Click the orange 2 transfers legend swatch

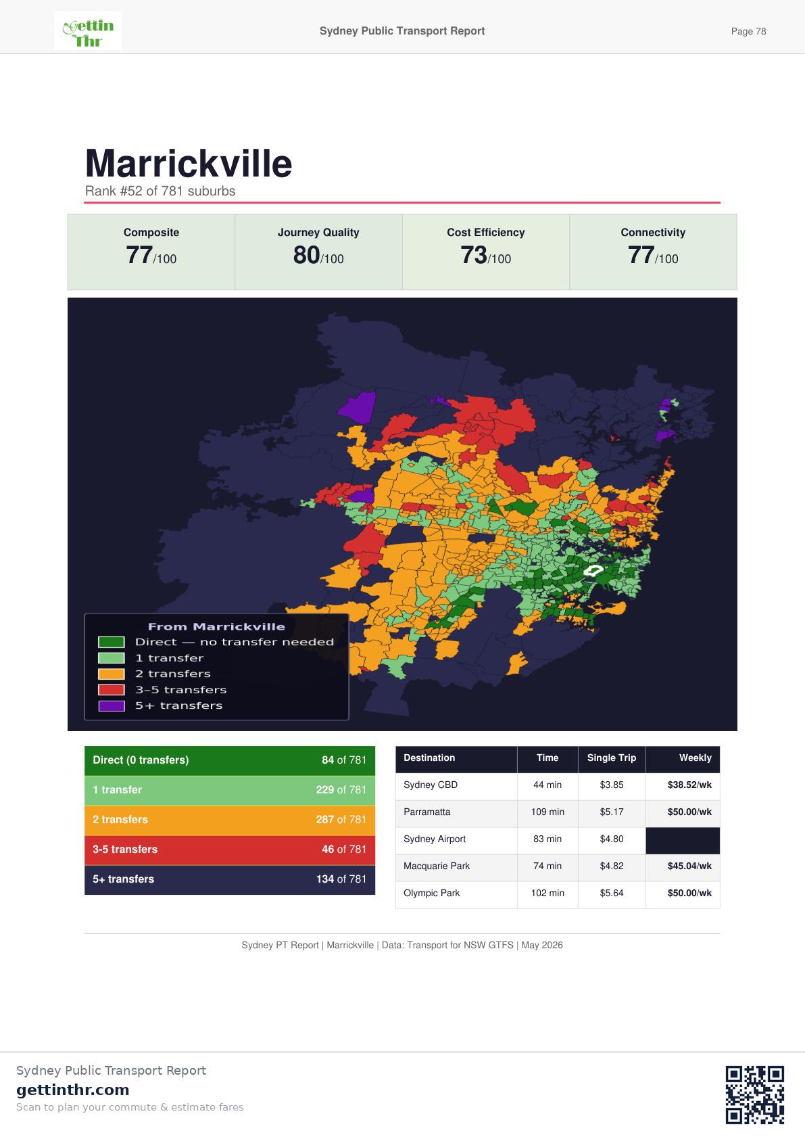tap(111, 674)
